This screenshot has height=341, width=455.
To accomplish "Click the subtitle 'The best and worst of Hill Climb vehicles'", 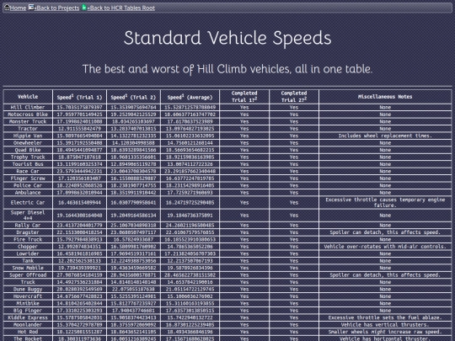I will click(227, 69).
